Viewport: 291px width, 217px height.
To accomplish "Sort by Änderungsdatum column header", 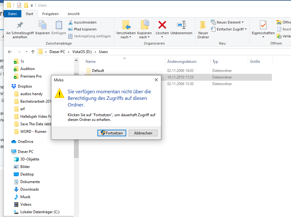I will (188, 62).
